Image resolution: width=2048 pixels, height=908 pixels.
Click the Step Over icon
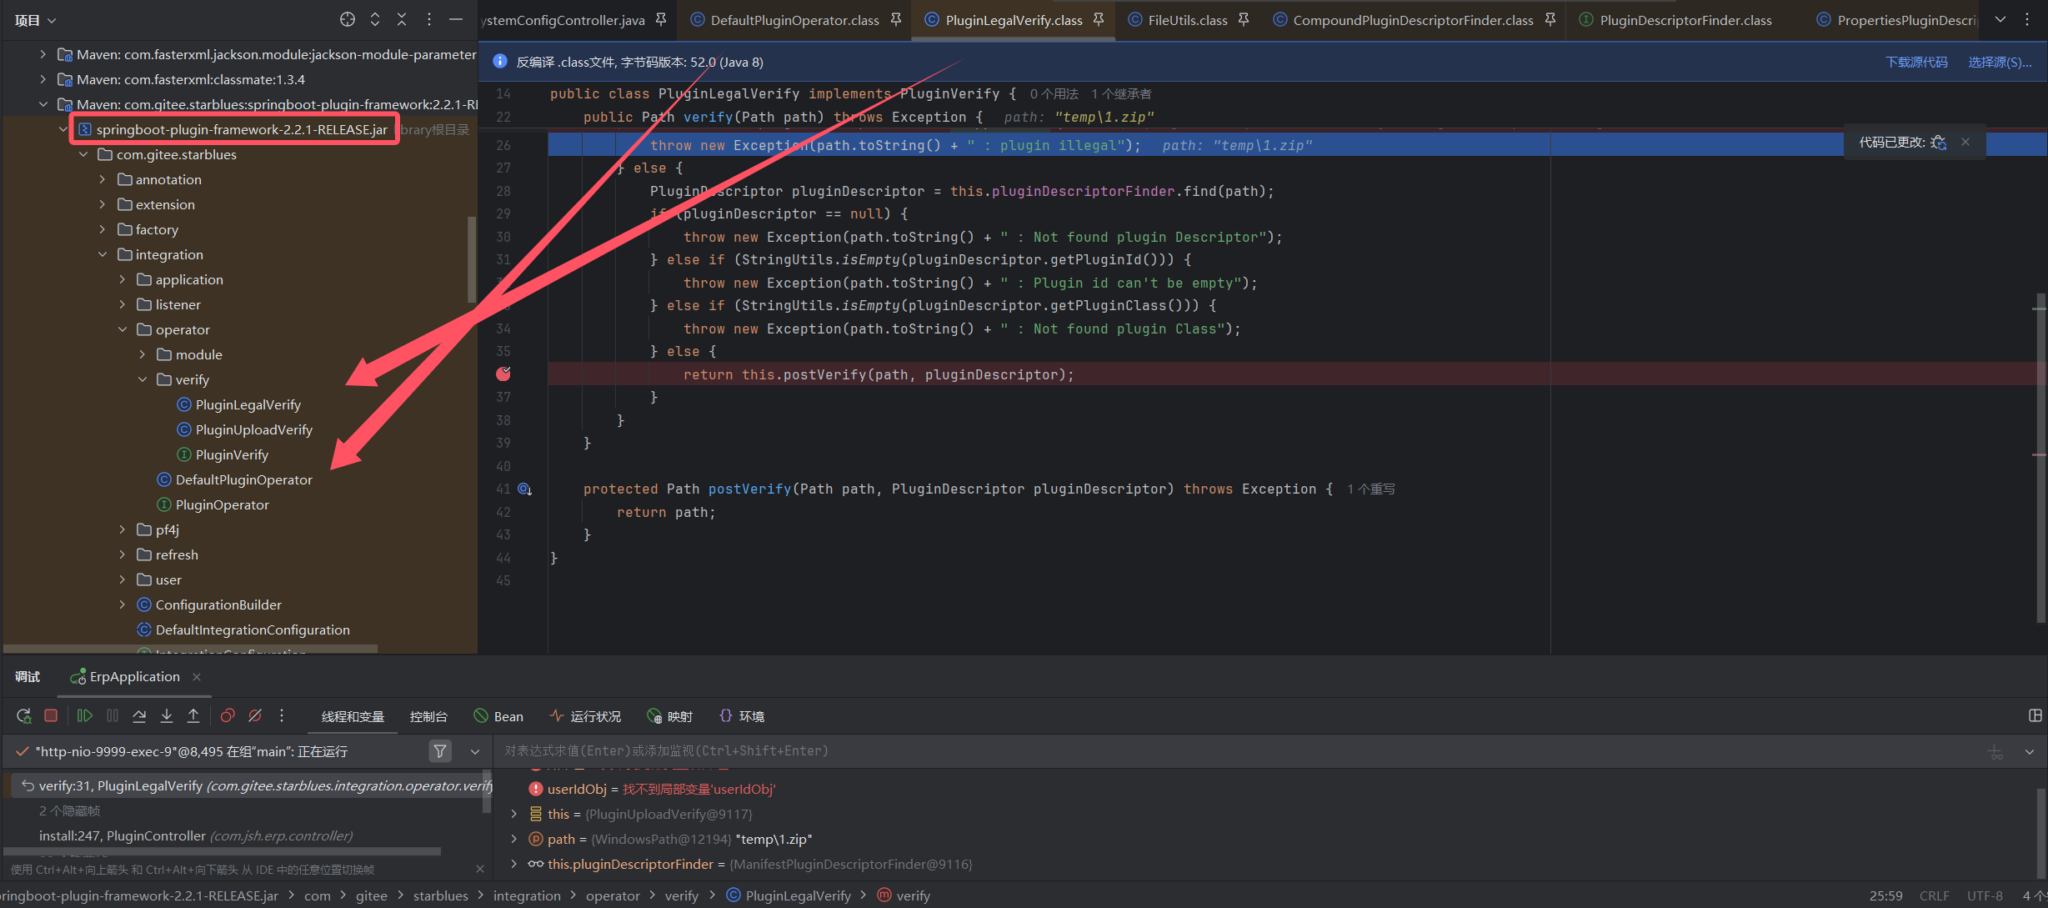click(139, 715)
